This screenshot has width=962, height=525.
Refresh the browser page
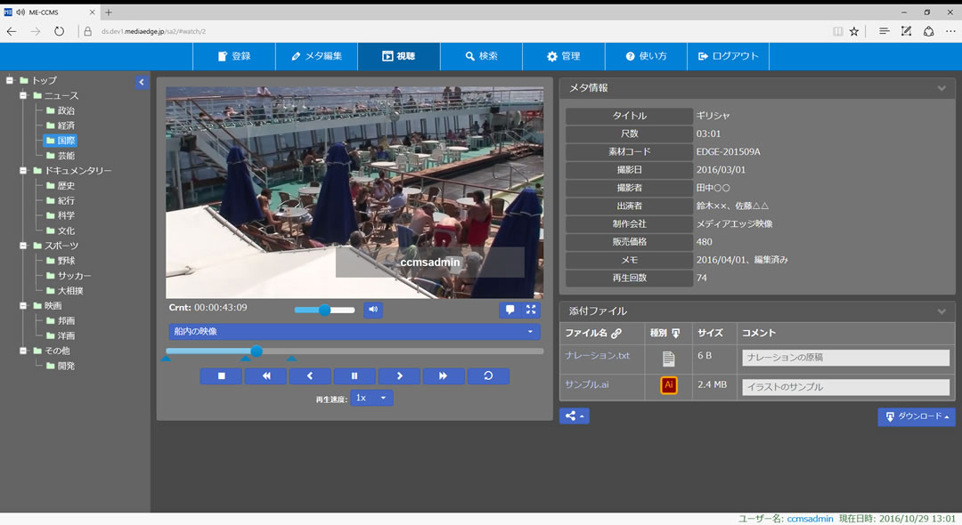[59, 31]
